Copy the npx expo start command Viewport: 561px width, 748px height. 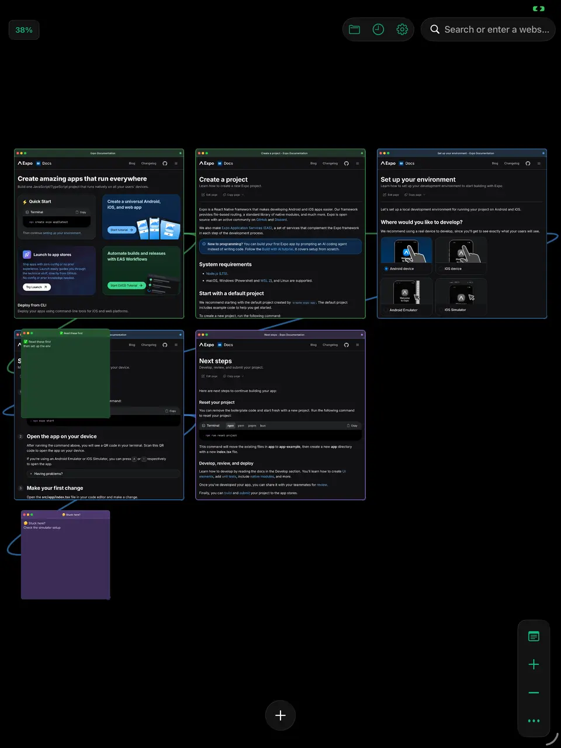tap(171, 411)
